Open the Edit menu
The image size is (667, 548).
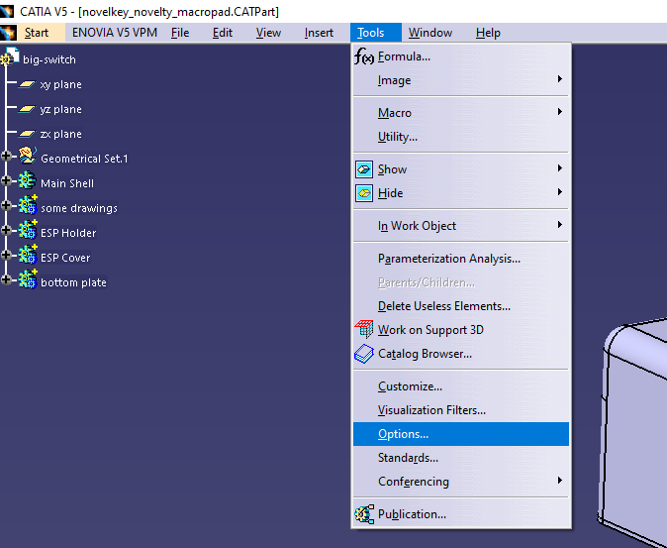(x=223, y=33)
